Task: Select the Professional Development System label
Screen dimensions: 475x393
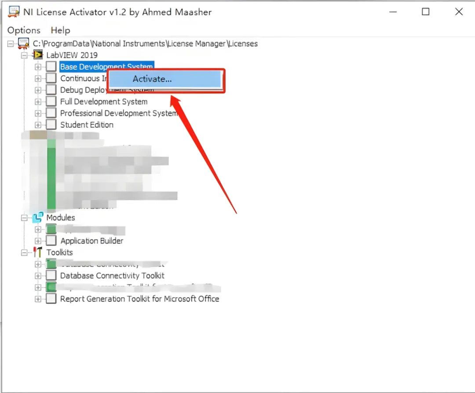Action: [x=119, y=113]
